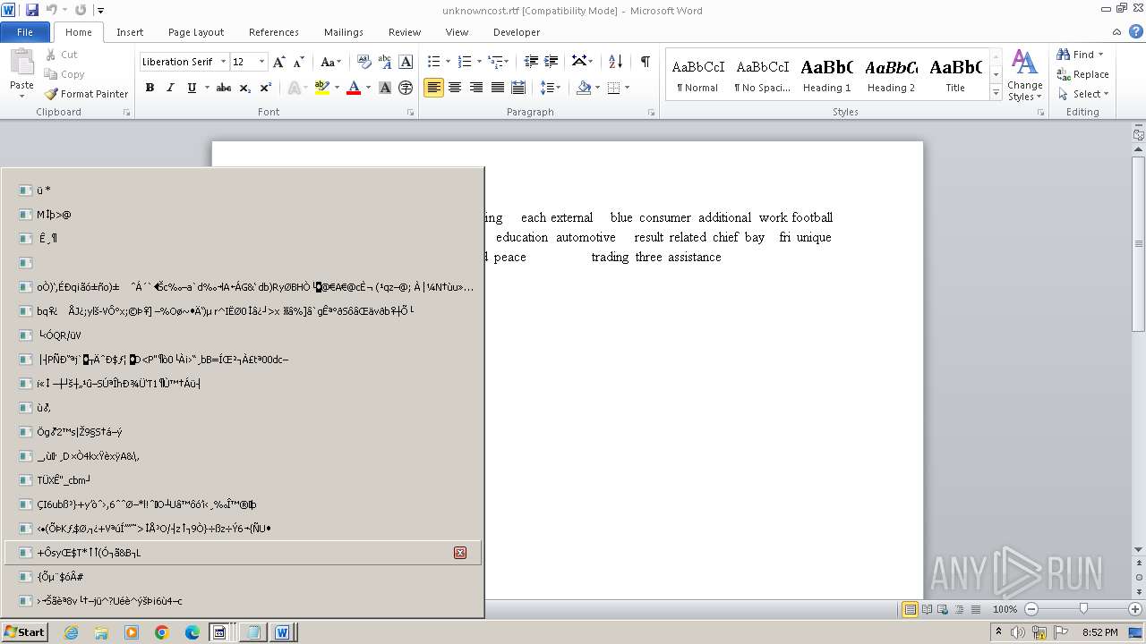1146x644 pixels.
Task: Open Chrome from the taskbar
Action: tap(161, 632)
